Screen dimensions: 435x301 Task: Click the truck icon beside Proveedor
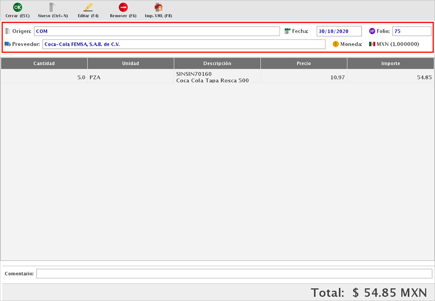coord(8,44)
